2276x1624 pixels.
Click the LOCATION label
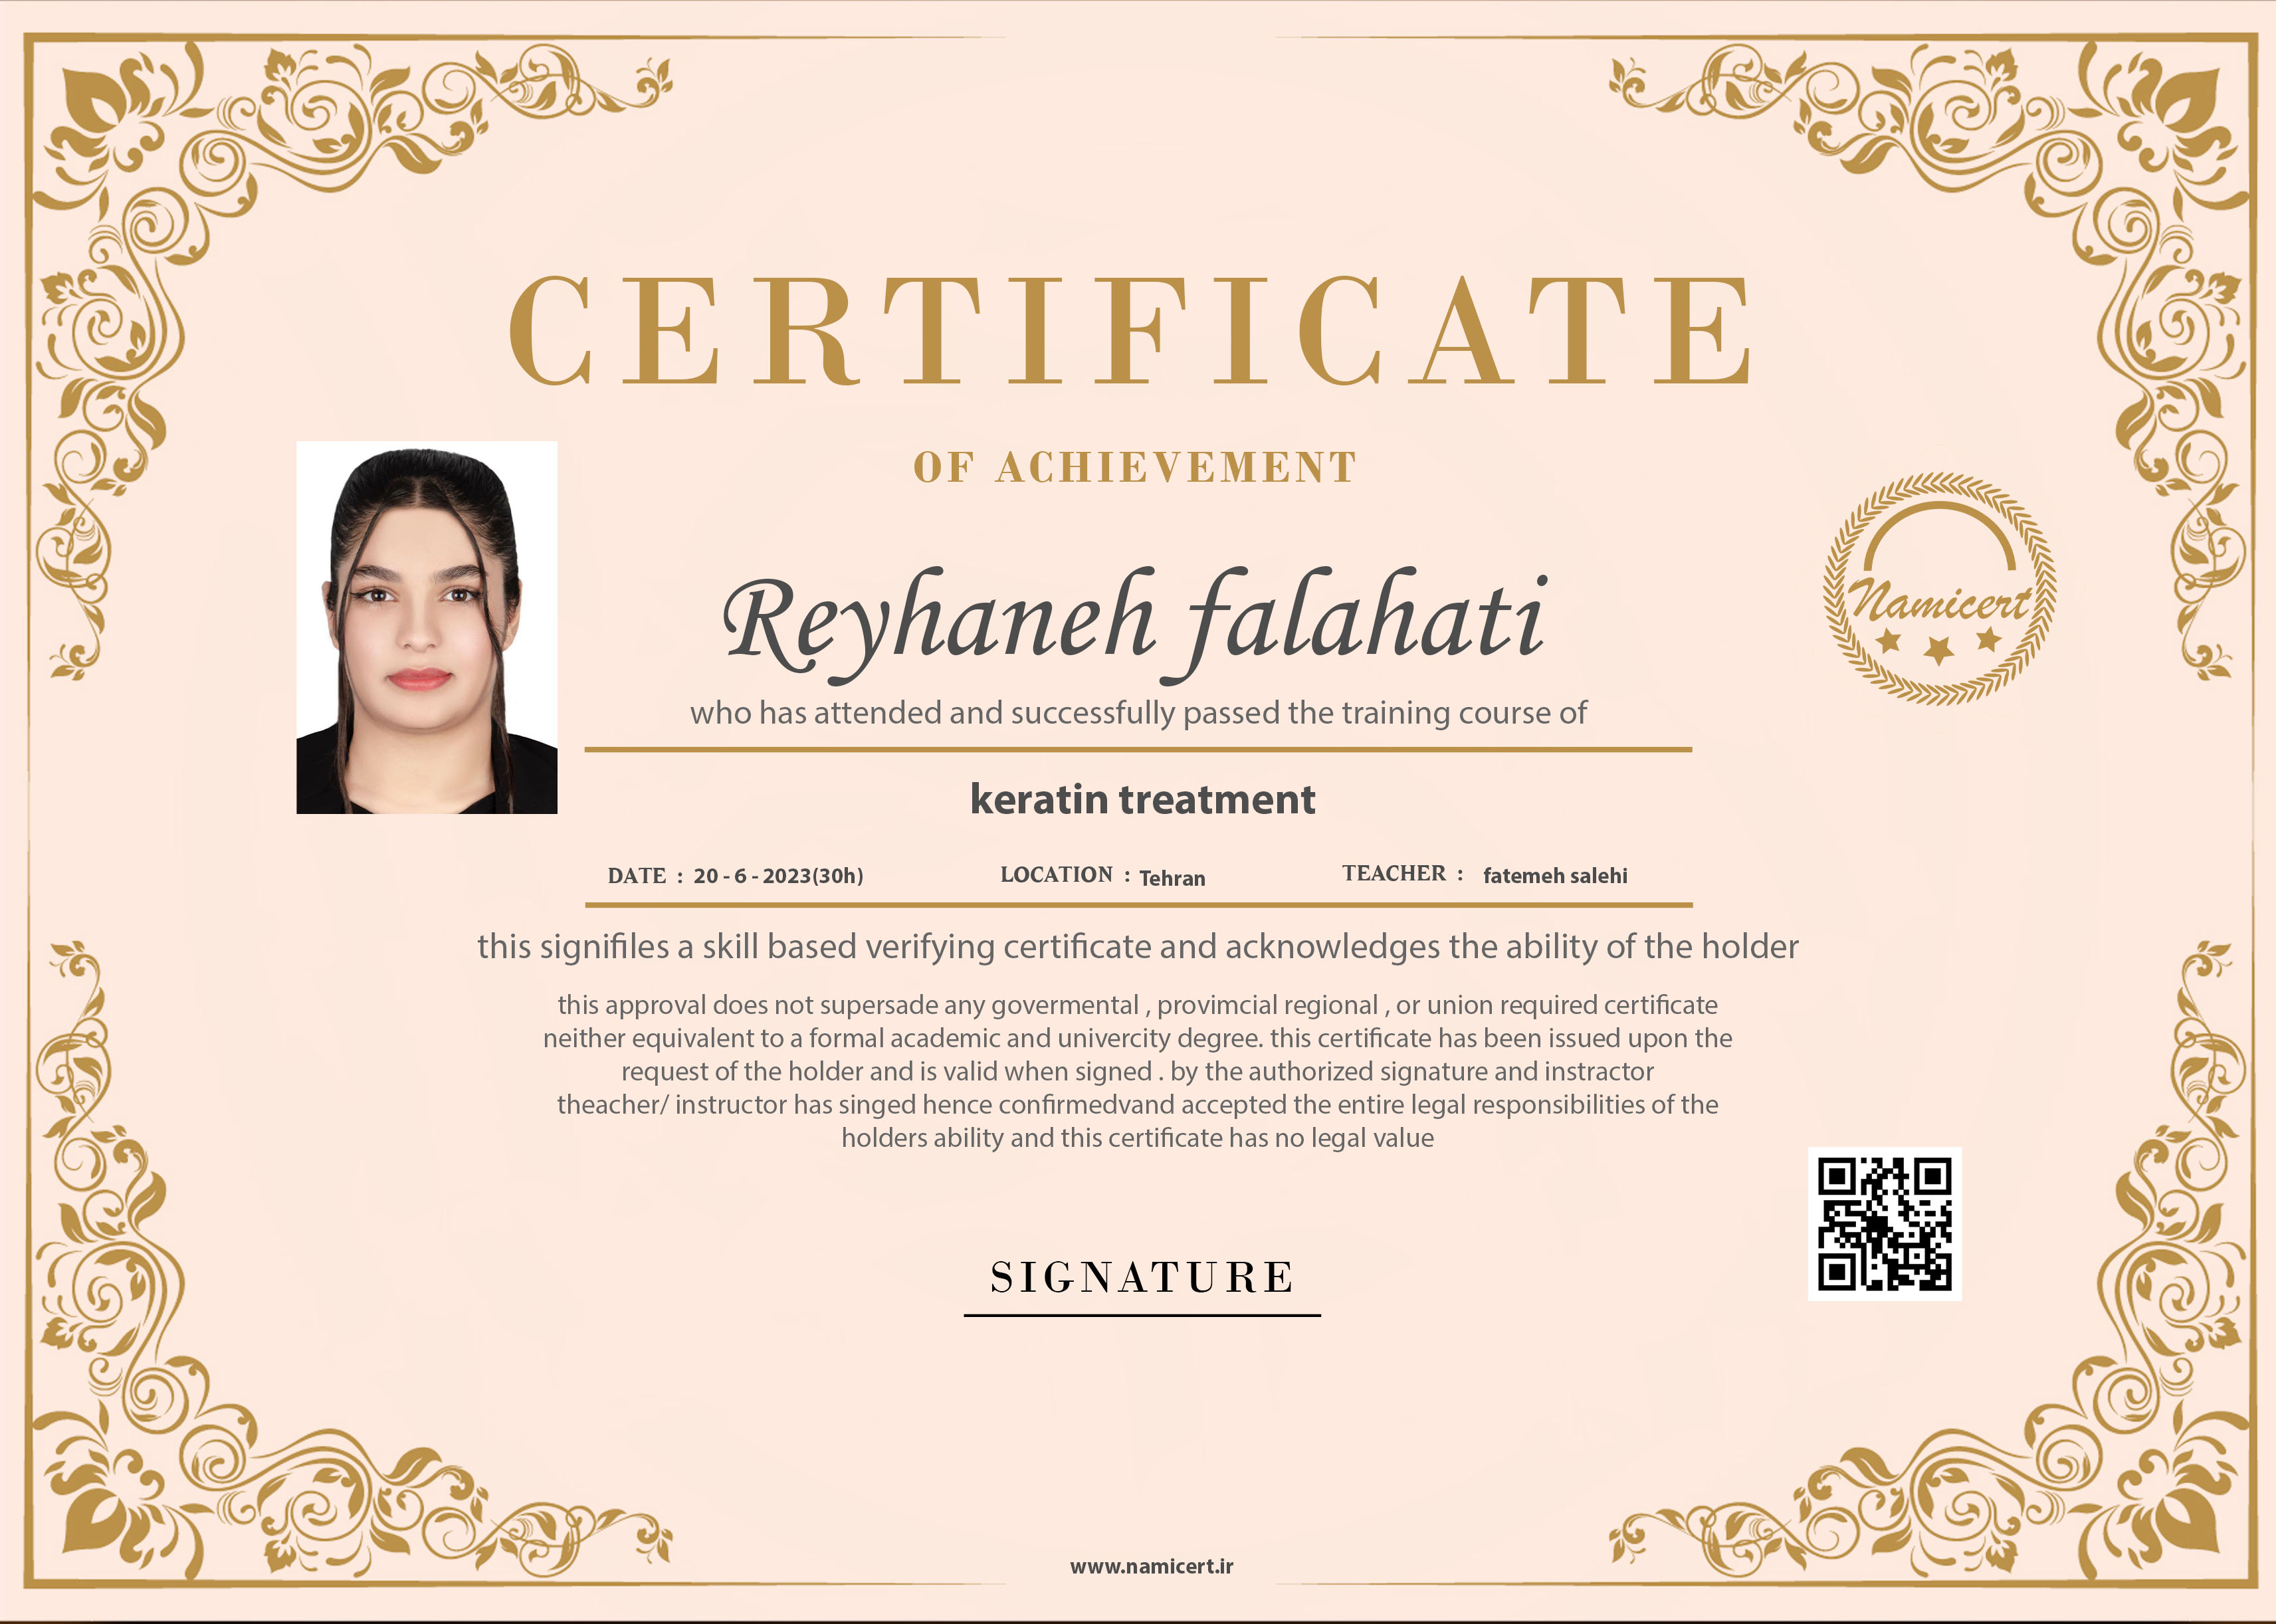click(1056, 875)
